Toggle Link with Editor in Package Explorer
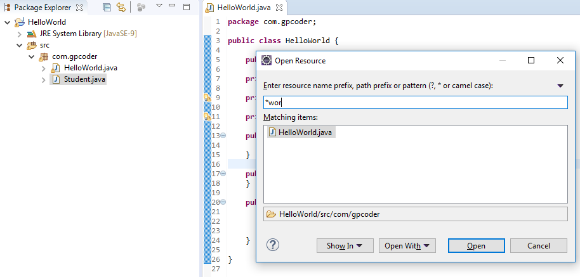Screen dimensions: 580x277 121,8
